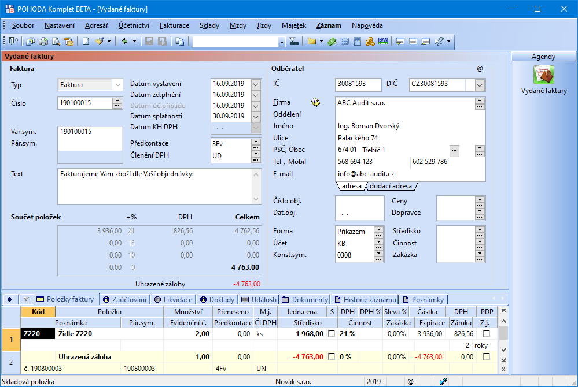
Task: Open the Fakturace menu
Action: point(174,25)
